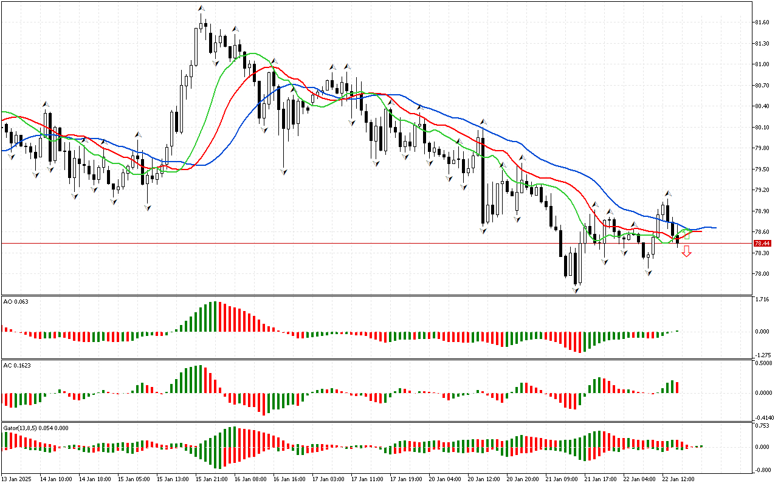Click the 79.50 price scale label
The image size is (778, 486).
[x=763, y=169]
